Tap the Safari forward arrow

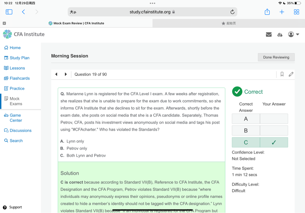pos(37,12)
